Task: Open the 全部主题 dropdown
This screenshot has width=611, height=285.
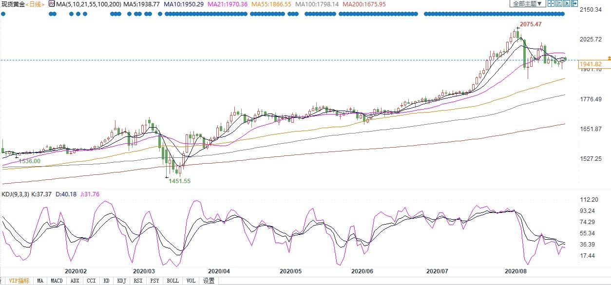Action: pos(528,3)
